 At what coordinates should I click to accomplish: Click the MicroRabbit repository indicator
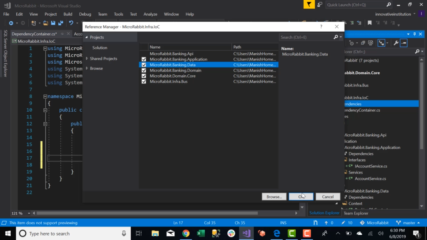374,223
